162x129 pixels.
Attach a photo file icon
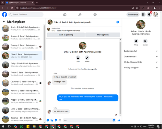(52, 120)
